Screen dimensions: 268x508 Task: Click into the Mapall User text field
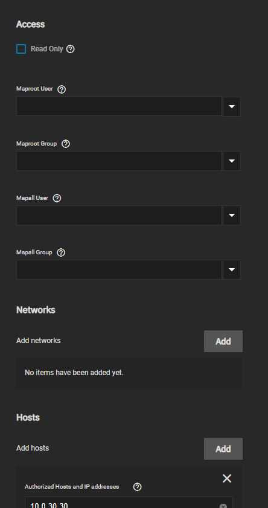tap(119, 215)
